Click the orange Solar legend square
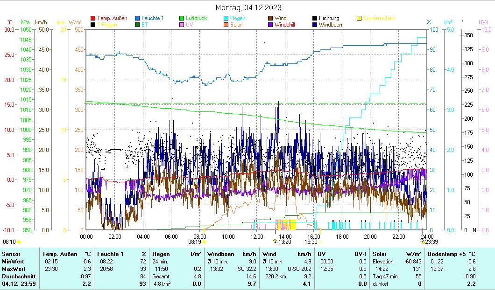This screenshot has height=290, width=495. pyautogui.click(x=226, y=25)
